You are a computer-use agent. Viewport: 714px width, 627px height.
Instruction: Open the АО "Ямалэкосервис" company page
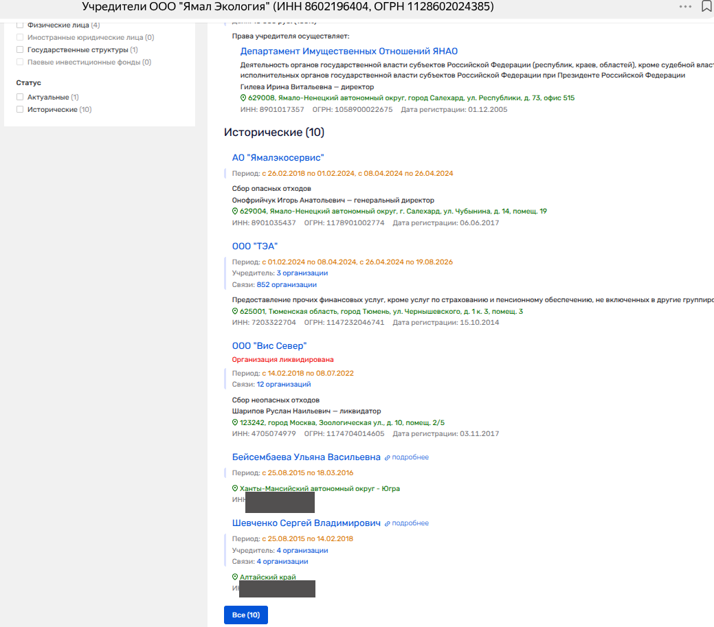[278, 158]
